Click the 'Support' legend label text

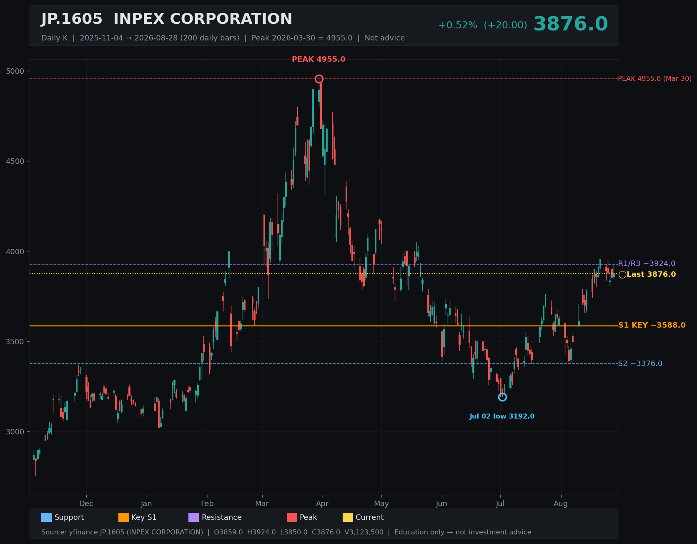(69, 517)
